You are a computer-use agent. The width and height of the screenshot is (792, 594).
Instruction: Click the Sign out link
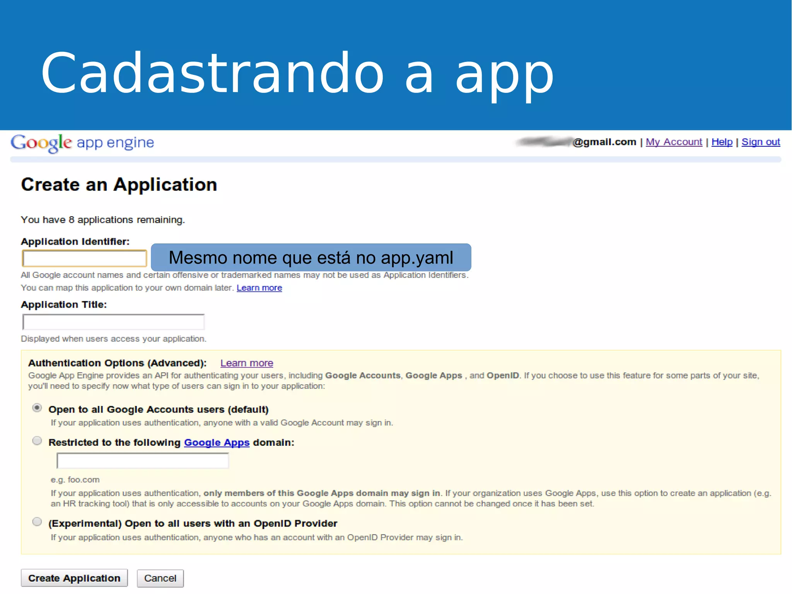point(761,142)
